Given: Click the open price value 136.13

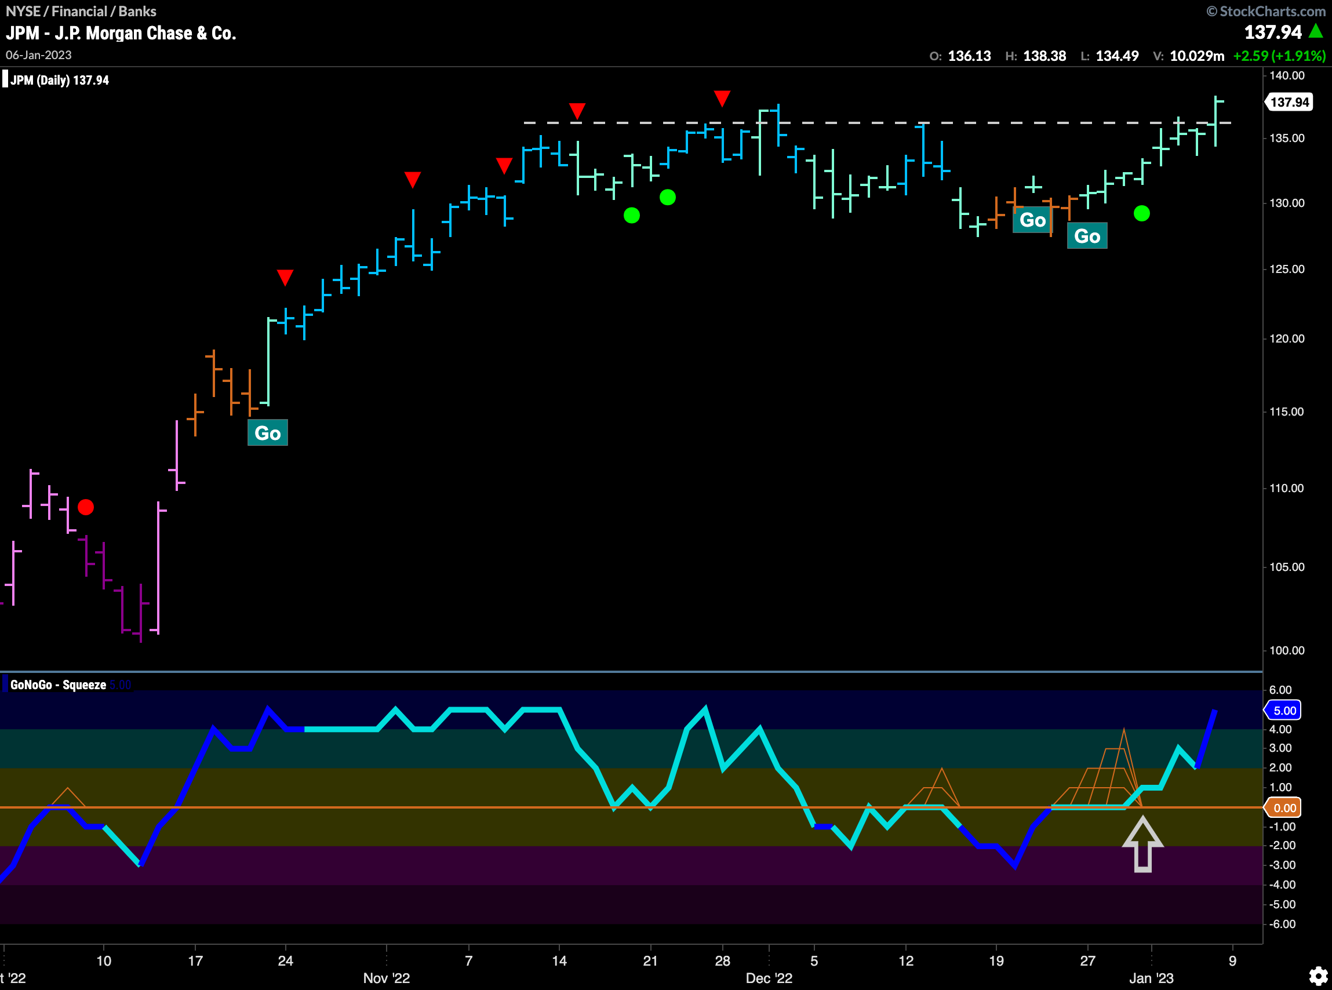Looking at the screenshot, I should [970, 56].
